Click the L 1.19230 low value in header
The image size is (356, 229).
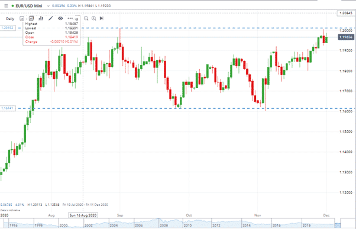(x=103, y=6)
